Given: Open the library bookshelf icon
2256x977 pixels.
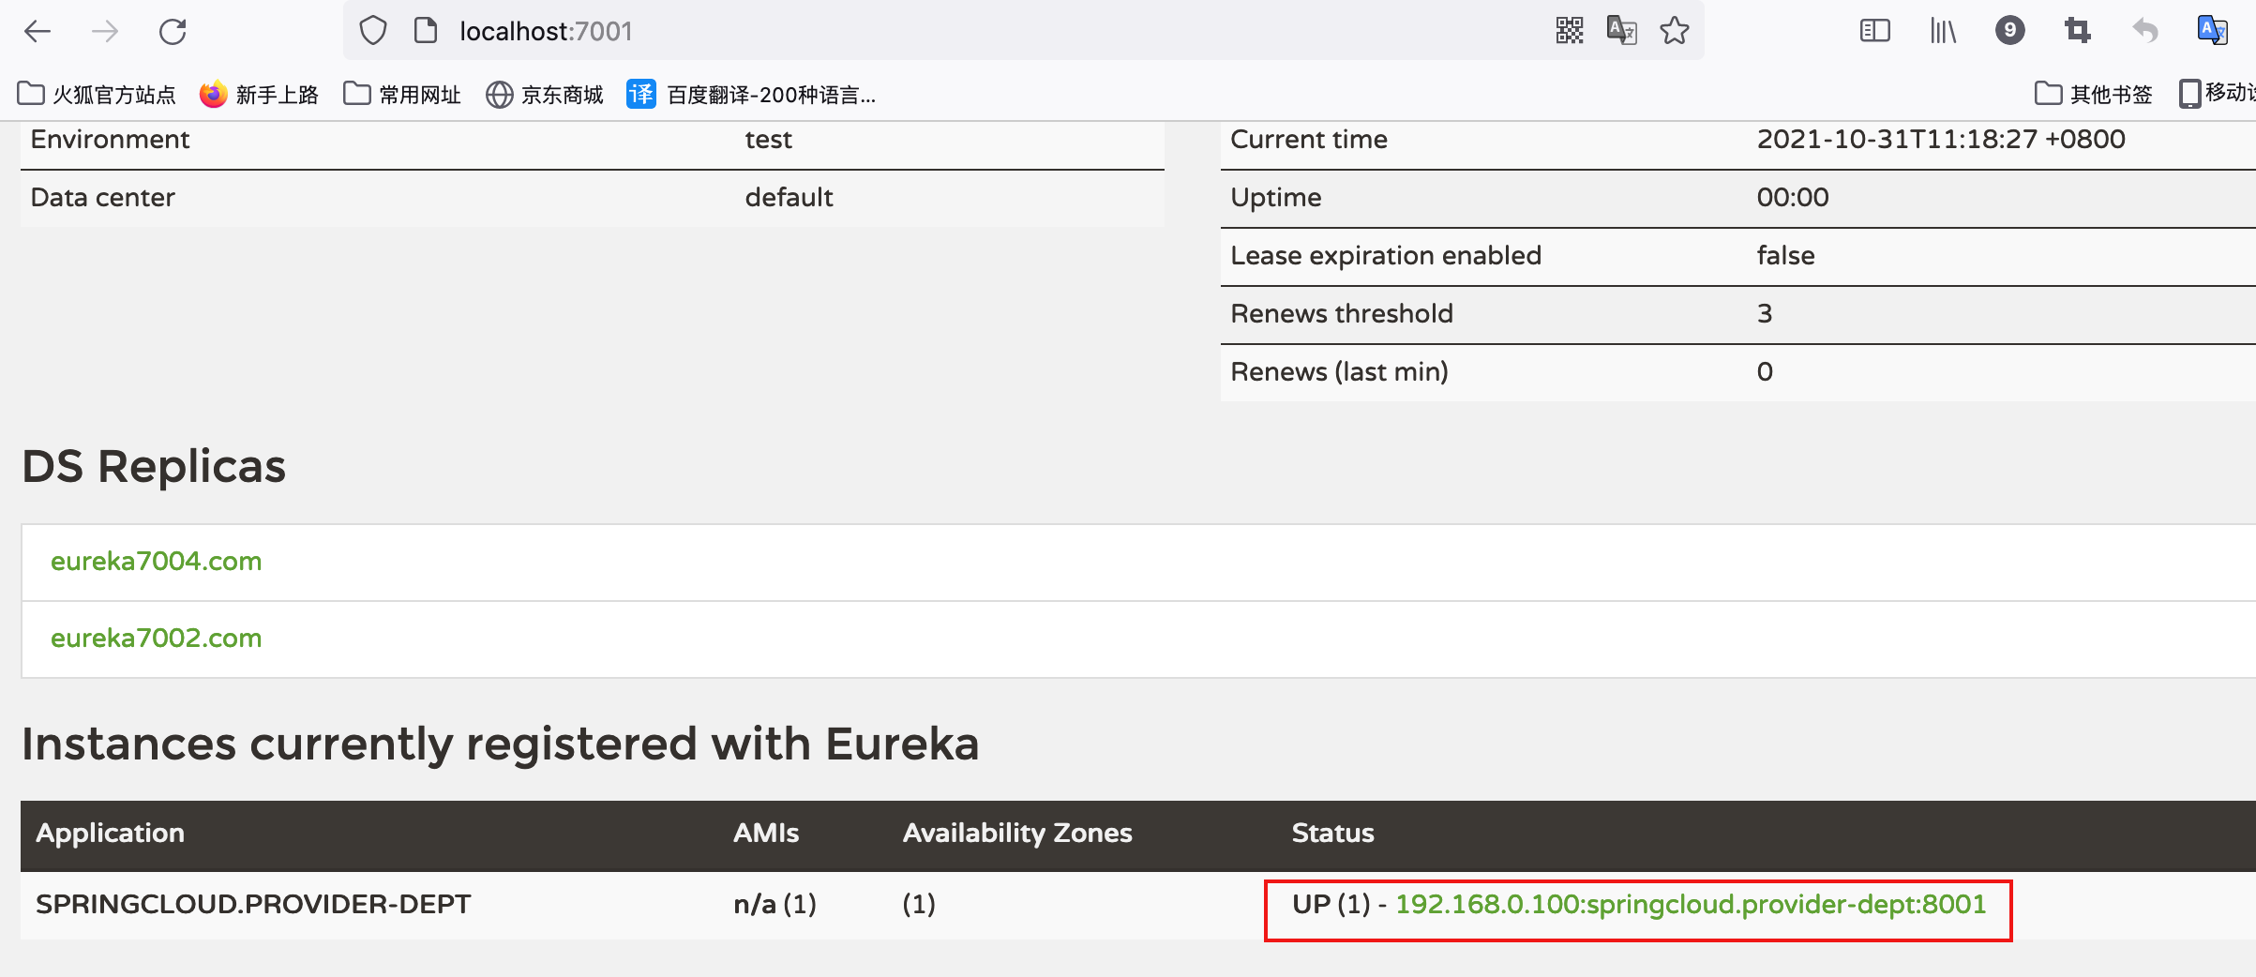Looking at the screenshot, I should click(1943, 31).
